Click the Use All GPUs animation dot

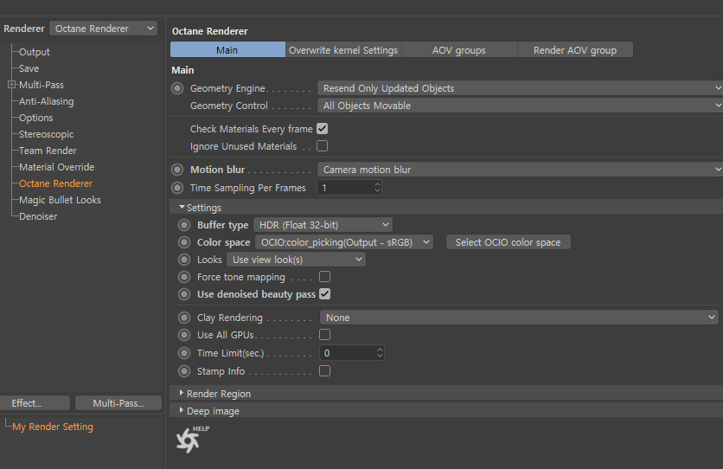pyautogui.click(x=184, y=335)
